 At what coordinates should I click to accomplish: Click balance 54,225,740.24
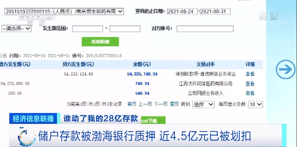(x=142, y=74)
